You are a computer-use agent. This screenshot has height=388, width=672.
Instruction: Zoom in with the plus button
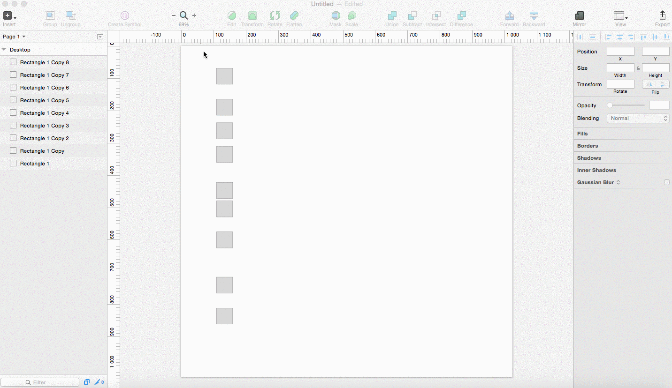[x=194, y=15]
